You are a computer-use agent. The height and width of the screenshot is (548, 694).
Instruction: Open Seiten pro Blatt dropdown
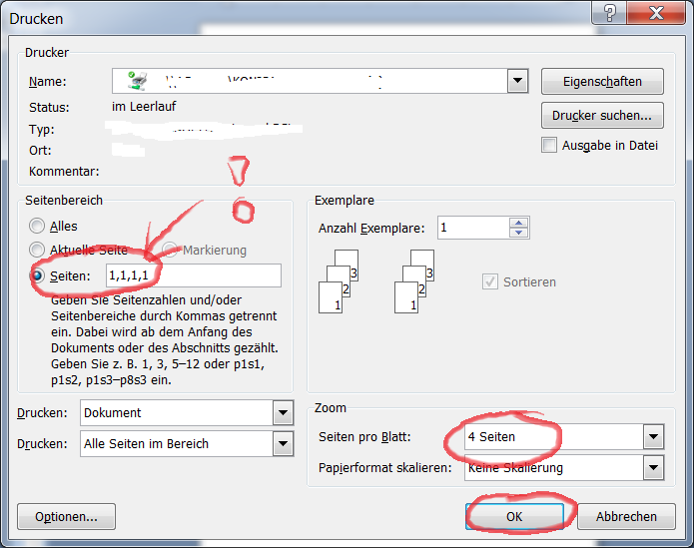click(653, 436)
